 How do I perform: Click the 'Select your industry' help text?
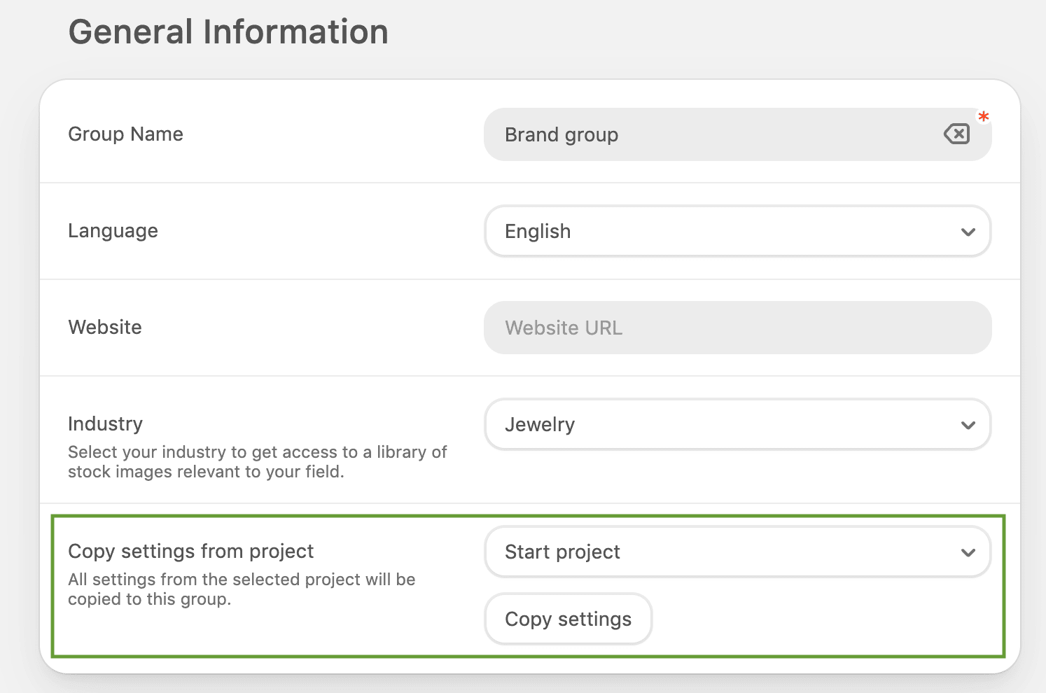(257, 452)
